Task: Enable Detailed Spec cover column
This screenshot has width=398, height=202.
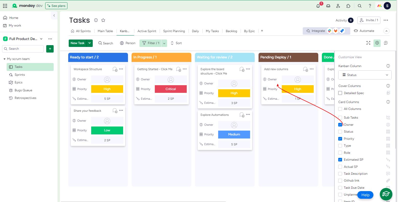Action: pos(340,93)
